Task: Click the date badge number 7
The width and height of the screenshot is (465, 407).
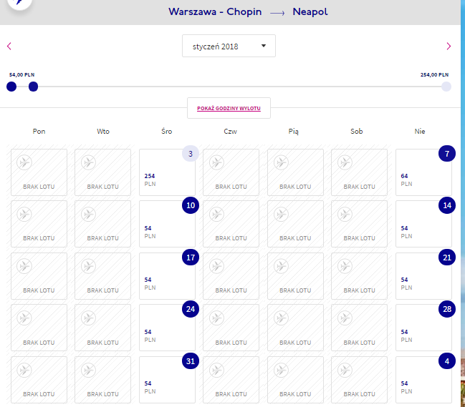Action: [447, 154]
